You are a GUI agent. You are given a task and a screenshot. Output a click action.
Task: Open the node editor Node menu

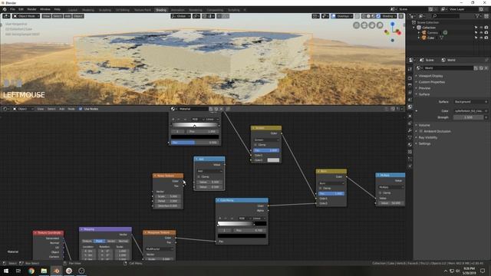(71, 109)
